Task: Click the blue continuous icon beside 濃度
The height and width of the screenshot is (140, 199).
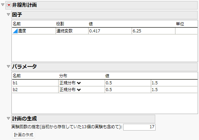Action: 15,31
